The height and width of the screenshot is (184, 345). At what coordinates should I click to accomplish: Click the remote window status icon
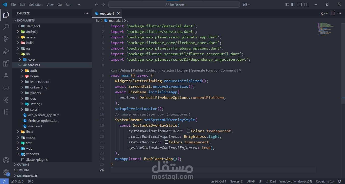(x=4, y=181)
